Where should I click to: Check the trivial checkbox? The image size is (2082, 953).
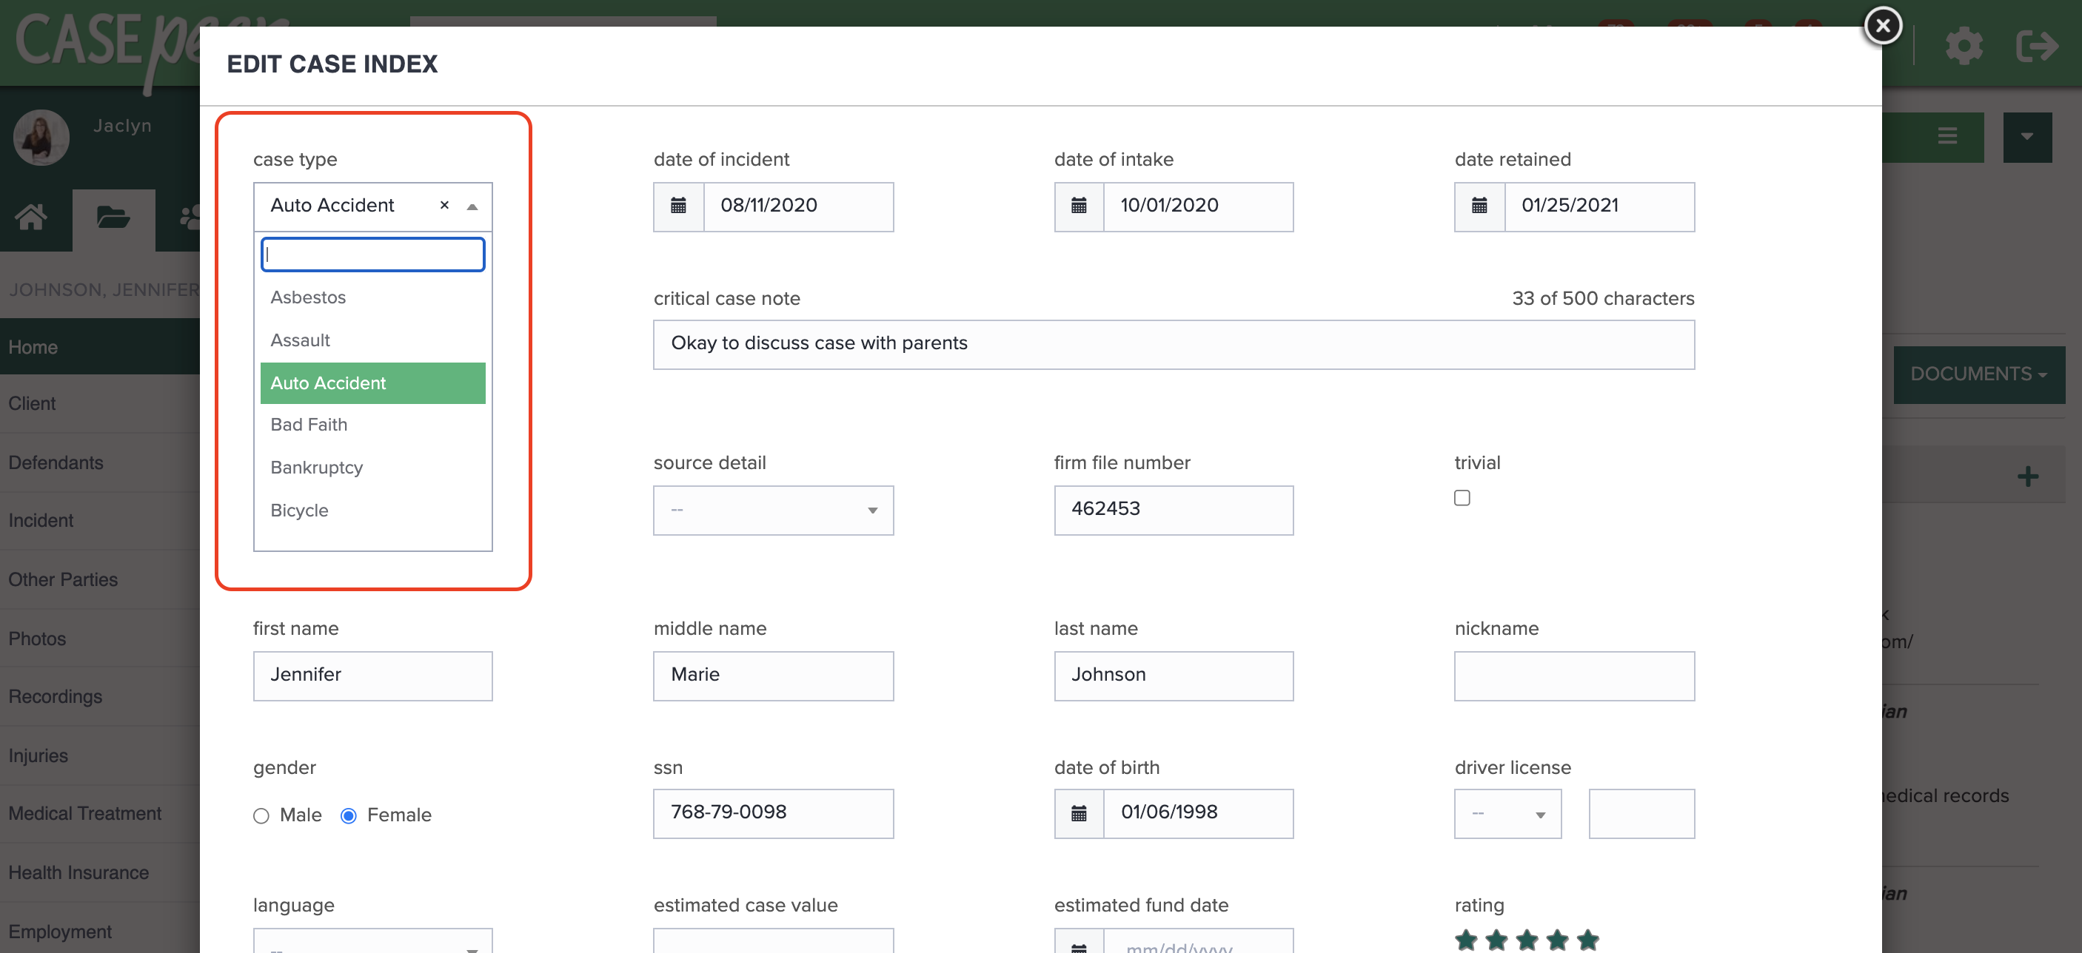pyautogui.click(x=1462, y=498)
